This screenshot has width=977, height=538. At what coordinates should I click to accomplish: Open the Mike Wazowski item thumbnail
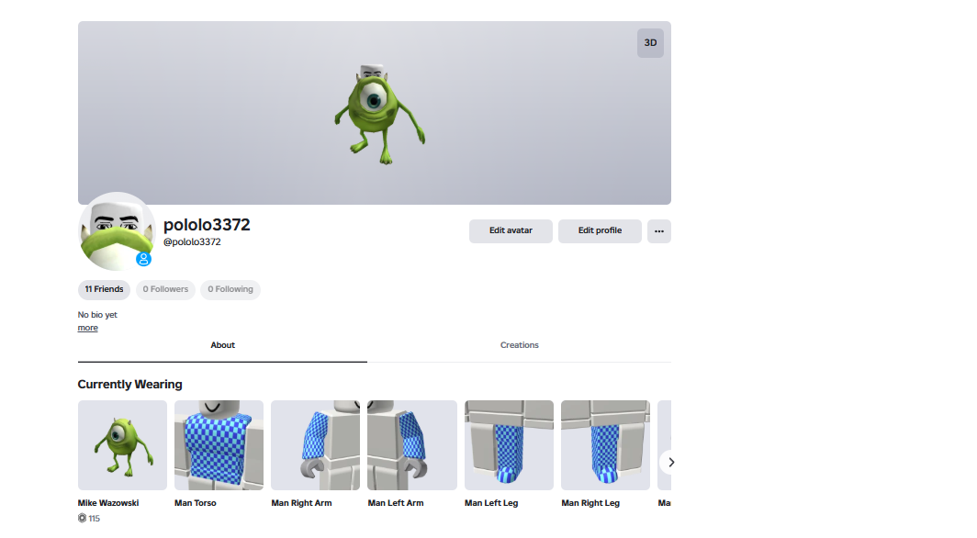122,445
